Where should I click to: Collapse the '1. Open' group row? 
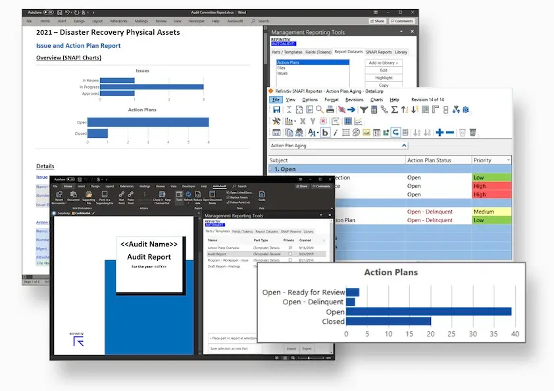(x=270, y=169)
